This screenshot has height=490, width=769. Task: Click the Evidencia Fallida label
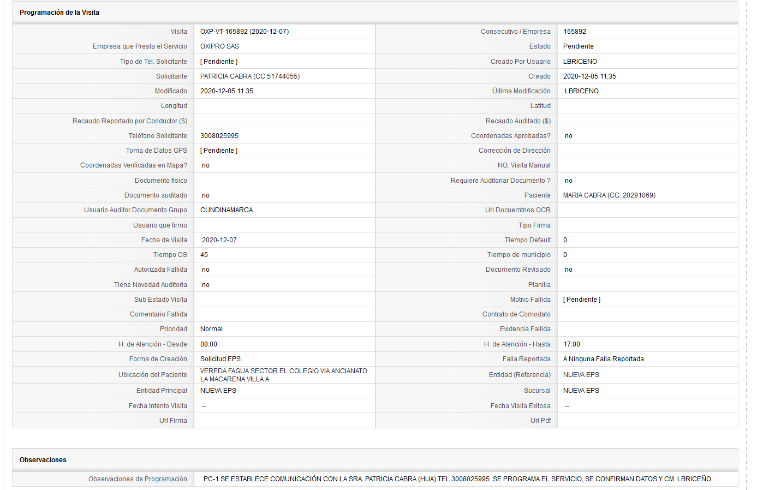[x=525, y=329]
